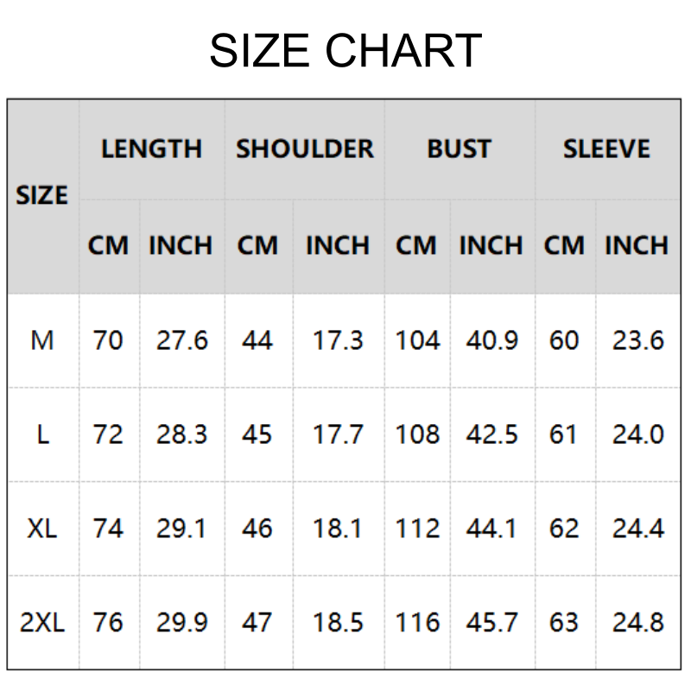Click the M size row label
The image size is (691, 691).
tap(42, 340)
